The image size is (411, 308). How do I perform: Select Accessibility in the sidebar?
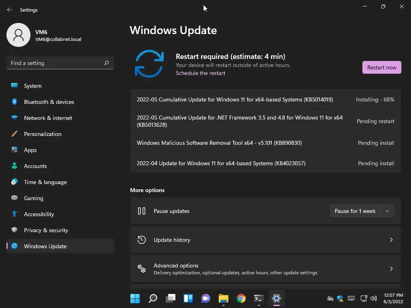(x=60, y=214)
